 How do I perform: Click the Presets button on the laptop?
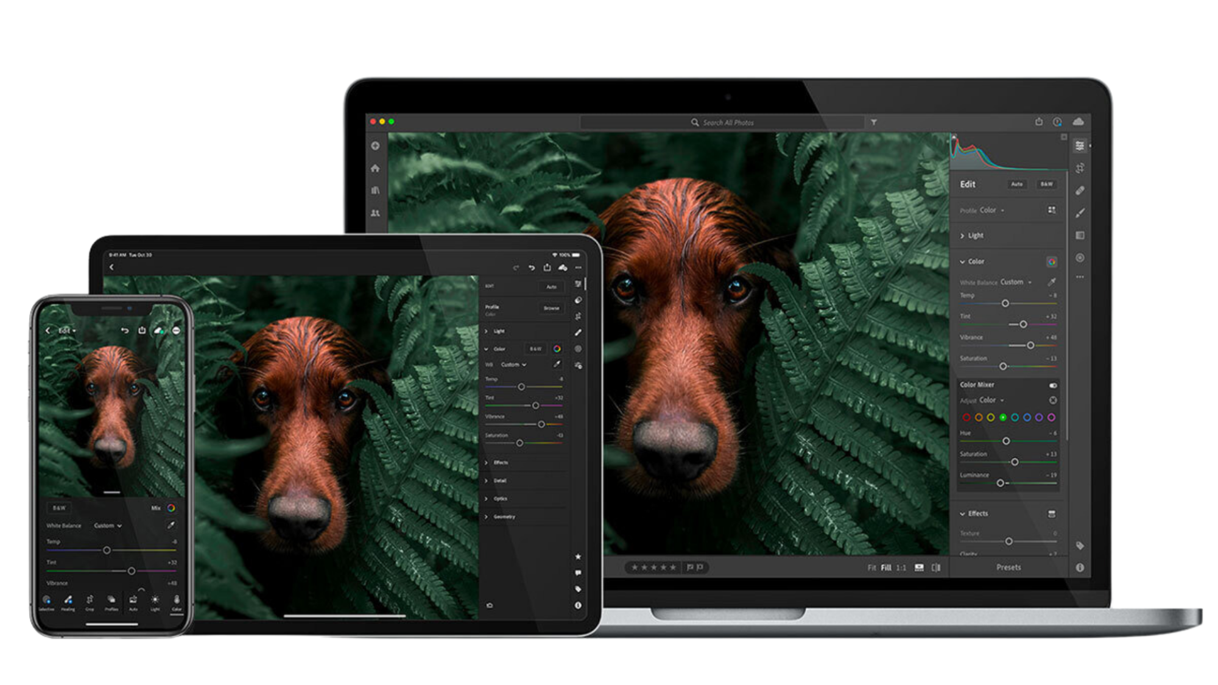(x=1009, y=567)
